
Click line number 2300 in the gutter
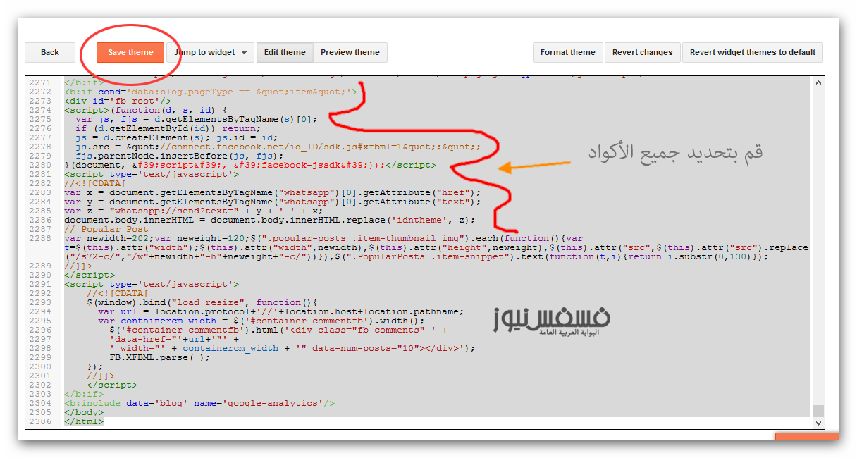click(x=40, y=366)
